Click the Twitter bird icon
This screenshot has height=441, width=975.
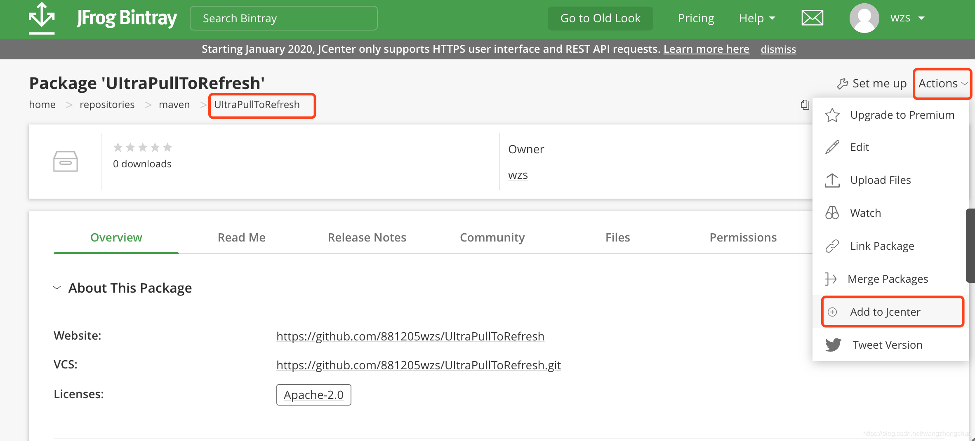click(x=833, y=345)
